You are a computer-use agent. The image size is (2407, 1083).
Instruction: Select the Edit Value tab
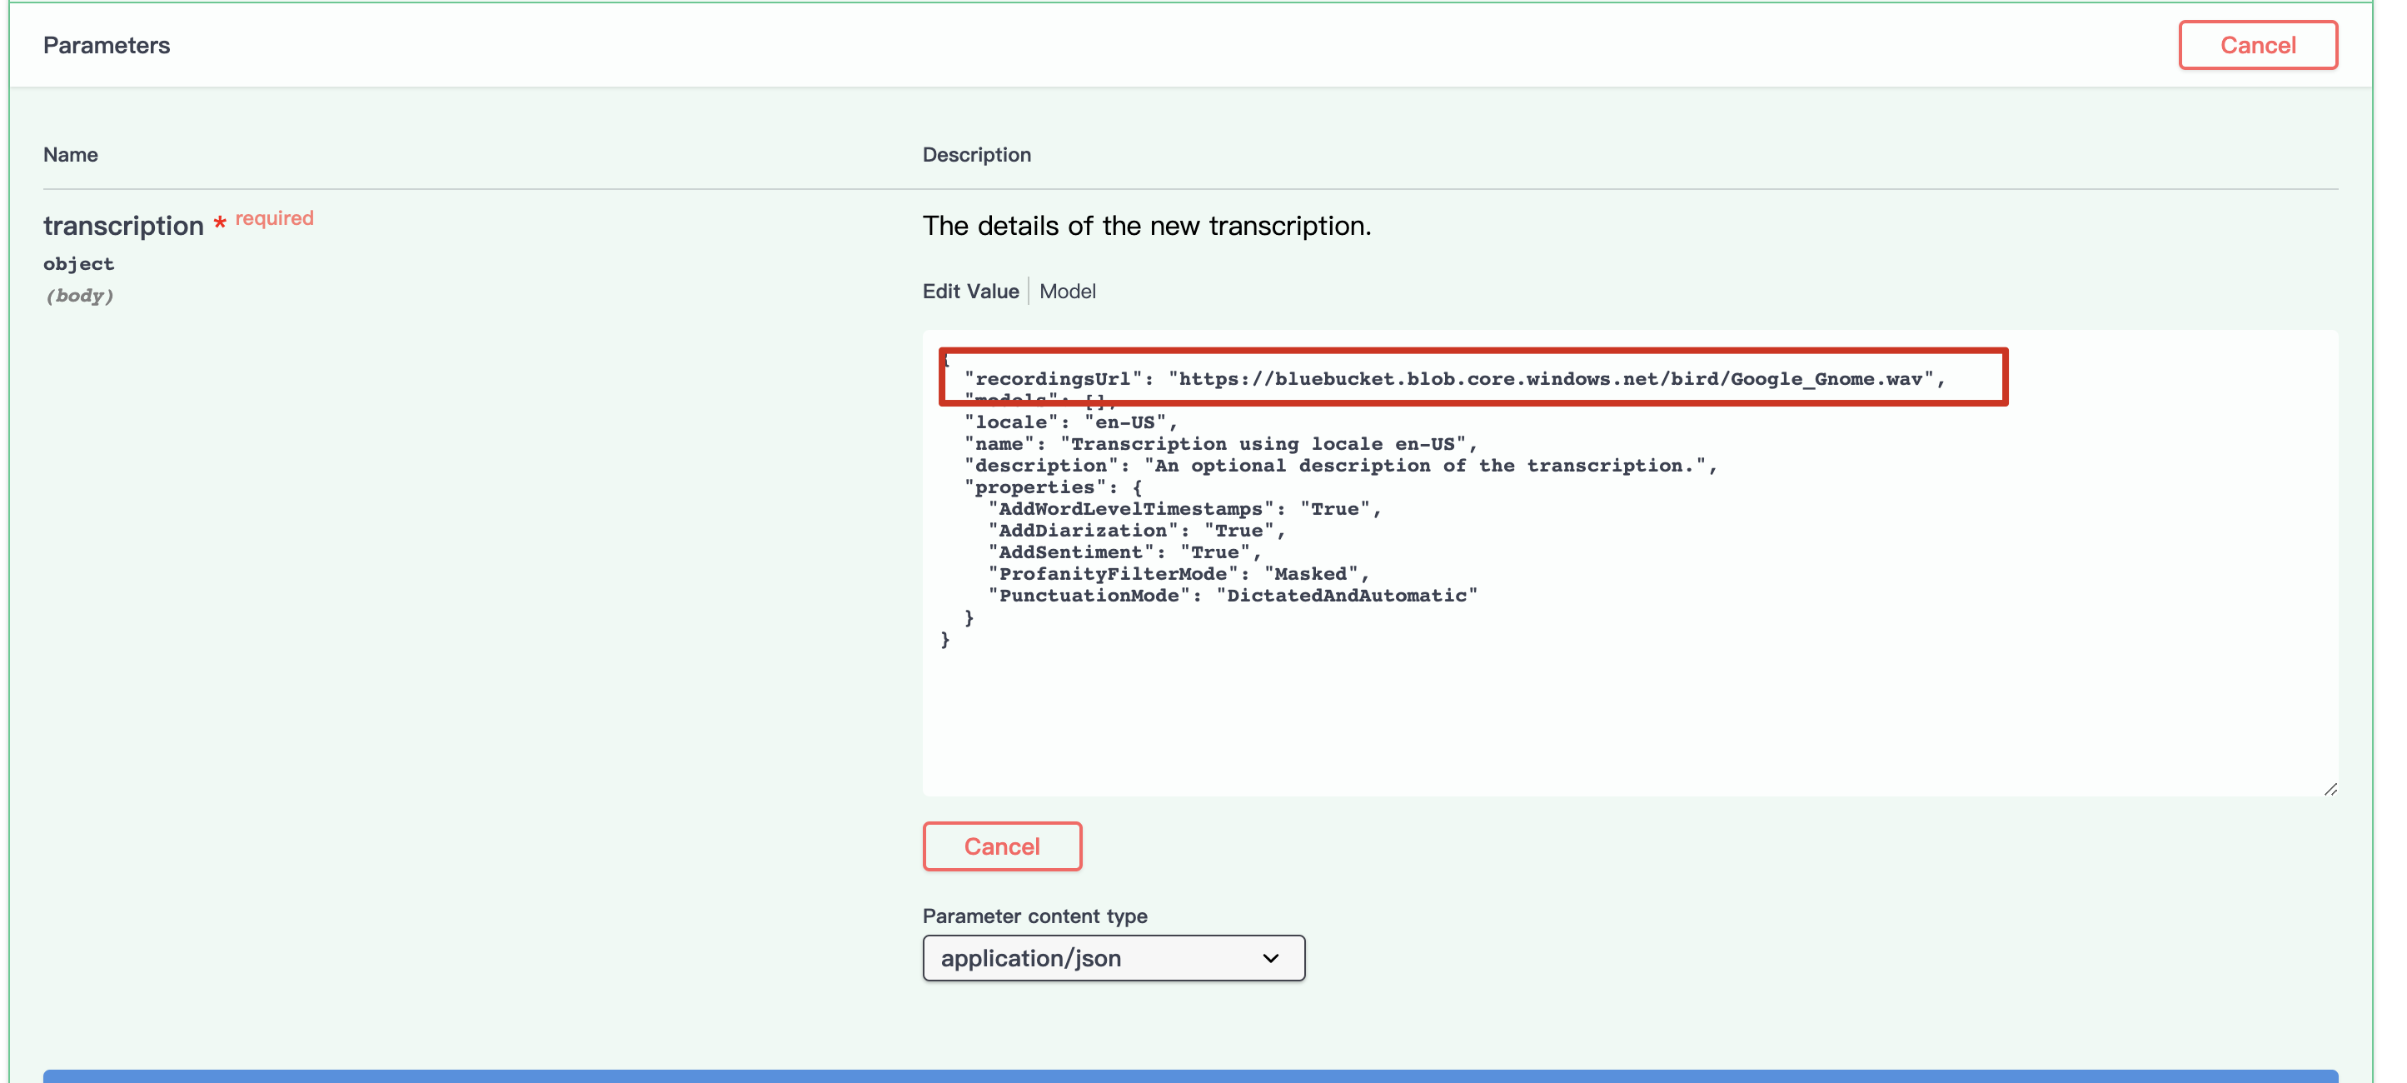coord(970,292)
